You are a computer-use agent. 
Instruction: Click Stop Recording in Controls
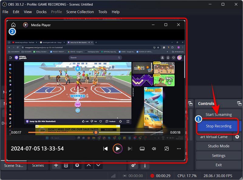[218, 126]
